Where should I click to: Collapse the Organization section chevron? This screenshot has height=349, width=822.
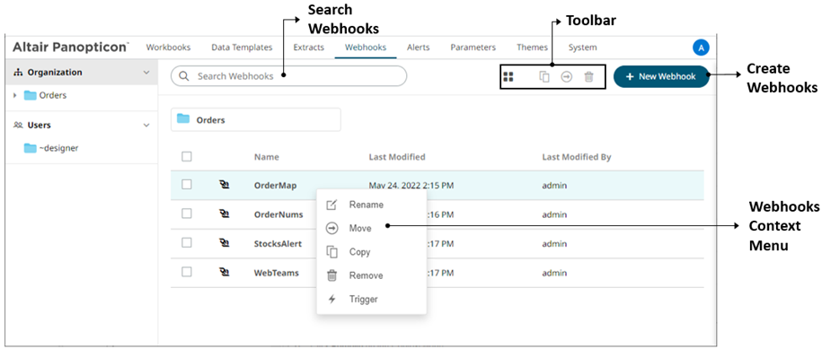point(146,72)
